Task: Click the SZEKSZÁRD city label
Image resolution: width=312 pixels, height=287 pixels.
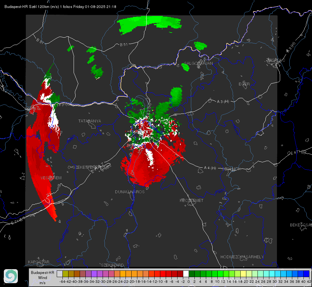Action: coord(112,265)
